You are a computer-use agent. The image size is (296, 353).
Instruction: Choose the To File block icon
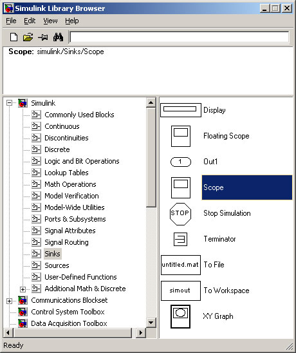pyautogui.click(x=181, y=265)
